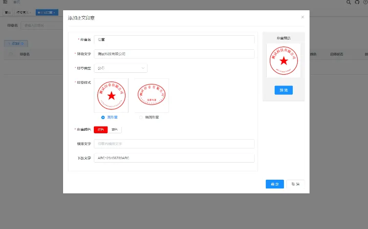Click the 首页 breadcrumb in the top bar
The height and width of the screenshot is (229, 368).
click(x=17, y=2)
